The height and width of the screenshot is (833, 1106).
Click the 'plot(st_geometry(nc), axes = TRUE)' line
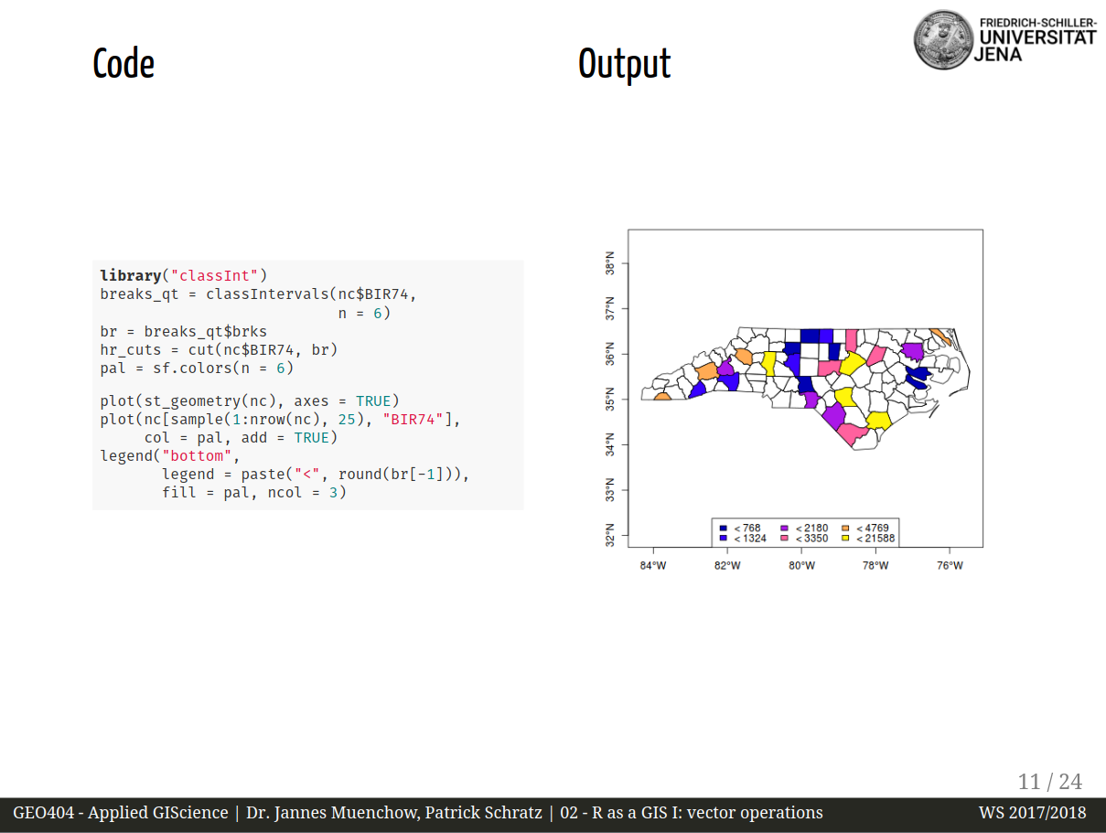250,401
